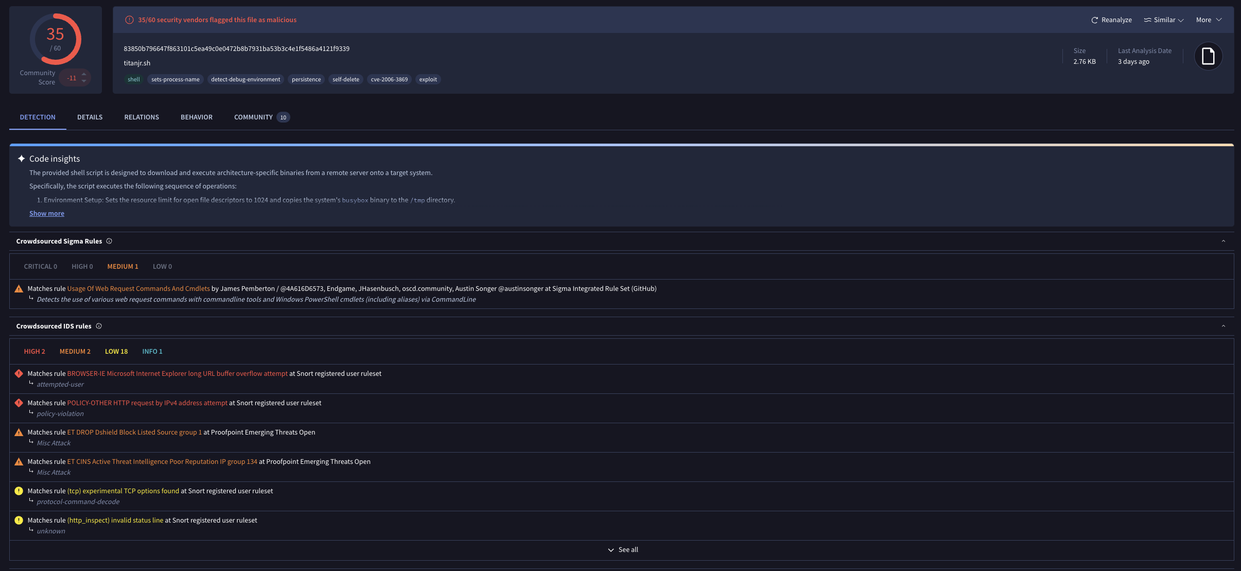
Task: Click the titanjr.sh file name
Action: (137, 63)
